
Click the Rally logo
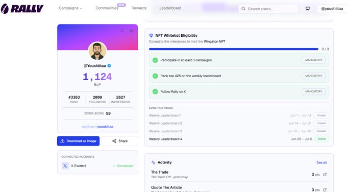pyautogui.click(x=22, y=9)
